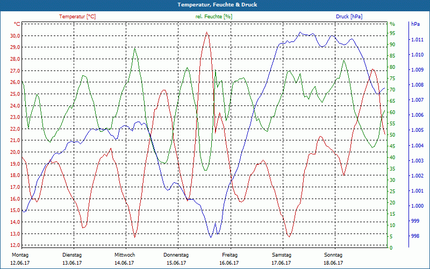Image resolution: width=430 pixels, height=269 pixels.
Task: Click temperature axis value '18,0'
Action: coord(15,175)
